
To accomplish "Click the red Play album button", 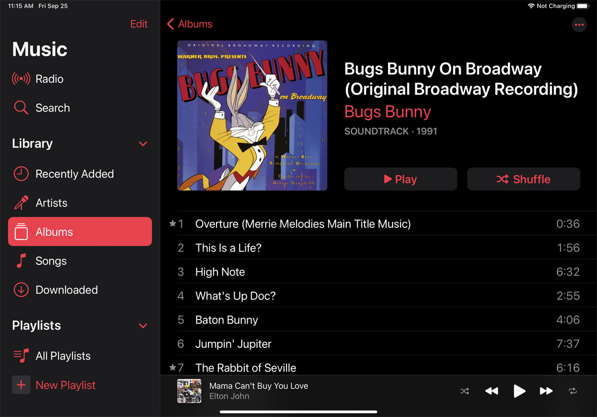I will [400, 179].
